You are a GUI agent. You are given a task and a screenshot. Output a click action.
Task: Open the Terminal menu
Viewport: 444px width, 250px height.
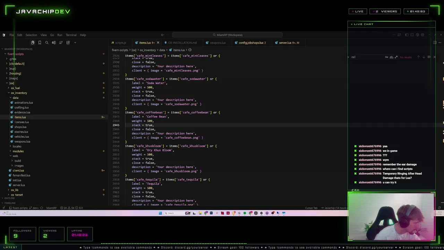pos(71,35)
